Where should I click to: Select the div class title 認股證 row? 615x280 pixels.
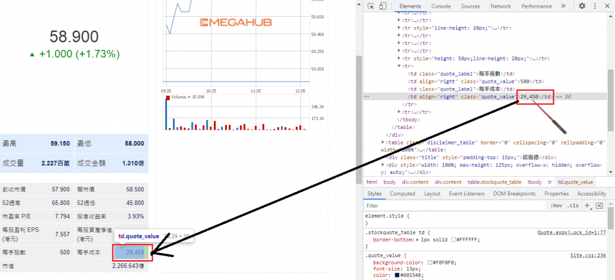click(x=471, y=158)
